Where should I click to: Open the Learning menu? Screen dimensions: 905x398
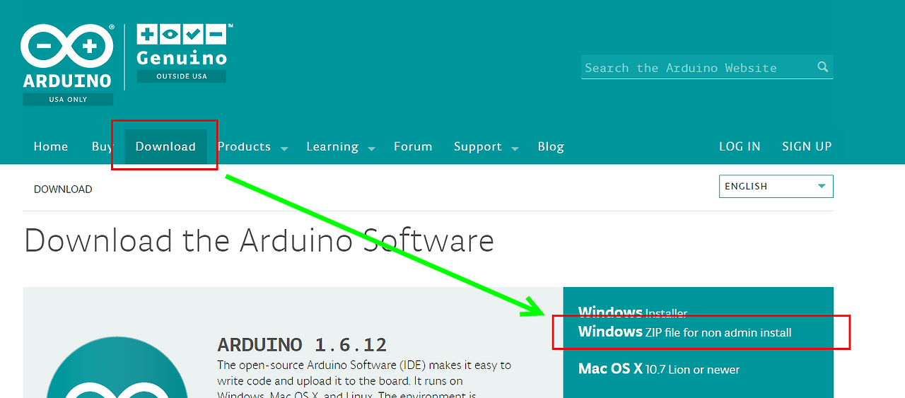(332, 146)
